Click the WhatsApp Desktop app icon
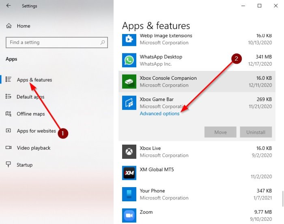284x224 pixels. [129, 60]
